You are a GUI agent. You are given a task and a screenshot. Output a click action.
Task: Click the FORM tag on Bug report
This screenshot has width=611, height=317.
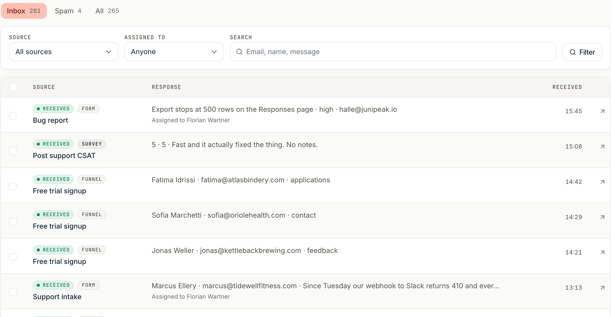point(89,109)
